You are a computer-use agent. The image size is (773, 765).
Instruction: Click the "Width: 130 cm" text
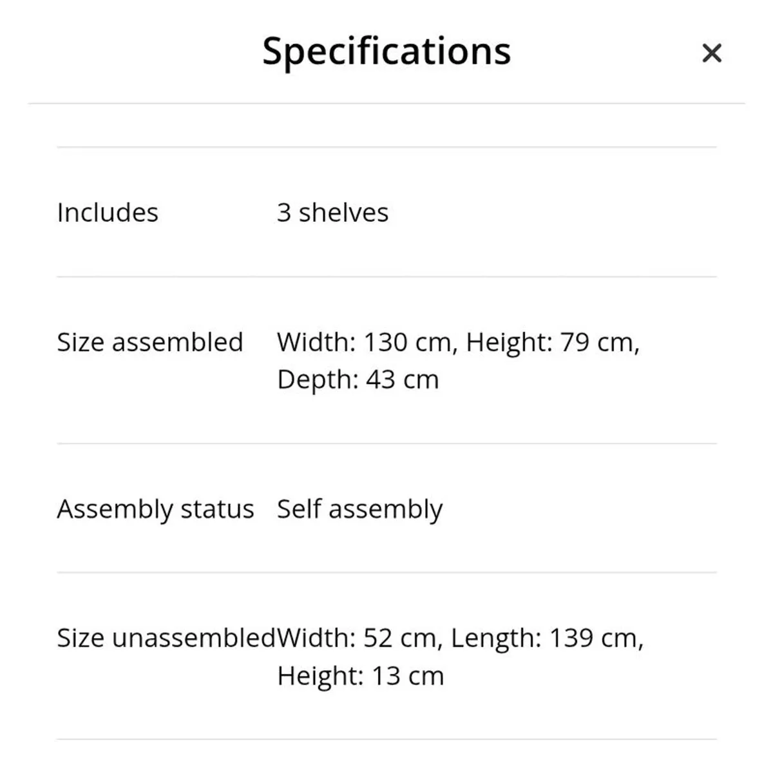coord(364,342)
